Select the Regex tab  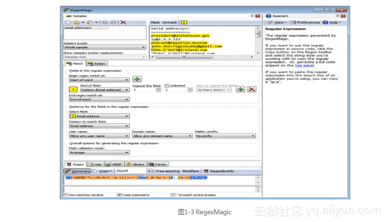point(75,164)
